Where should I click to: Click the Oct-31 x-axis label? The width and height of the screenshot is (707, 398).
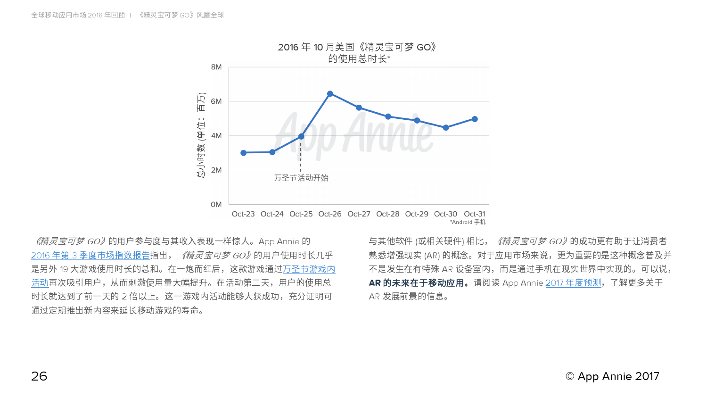475,214
